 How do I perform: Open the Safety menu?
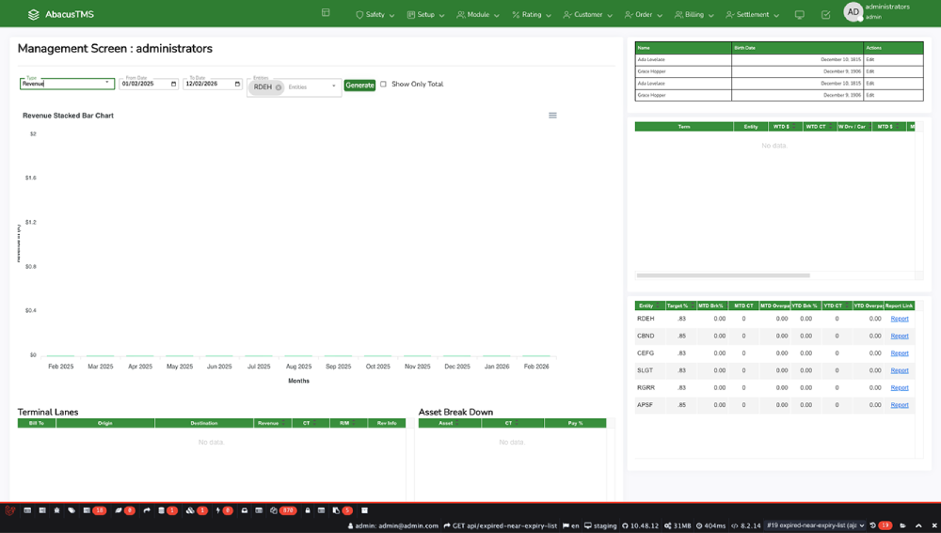click(375, 15)
